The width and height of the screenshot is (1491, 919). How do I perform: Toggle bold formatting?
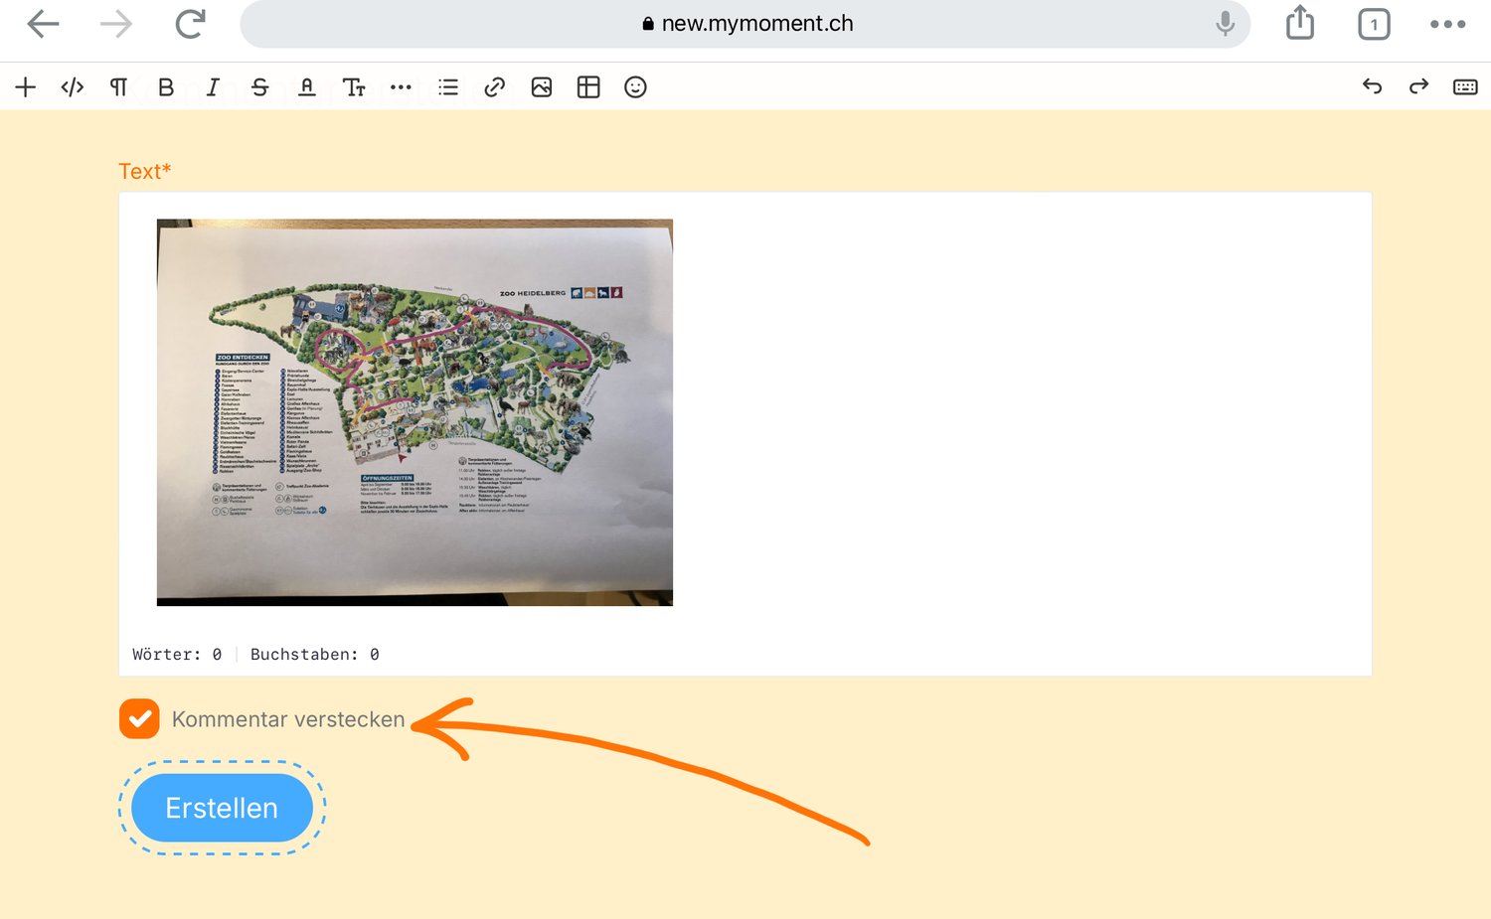[x=166, y=87]
